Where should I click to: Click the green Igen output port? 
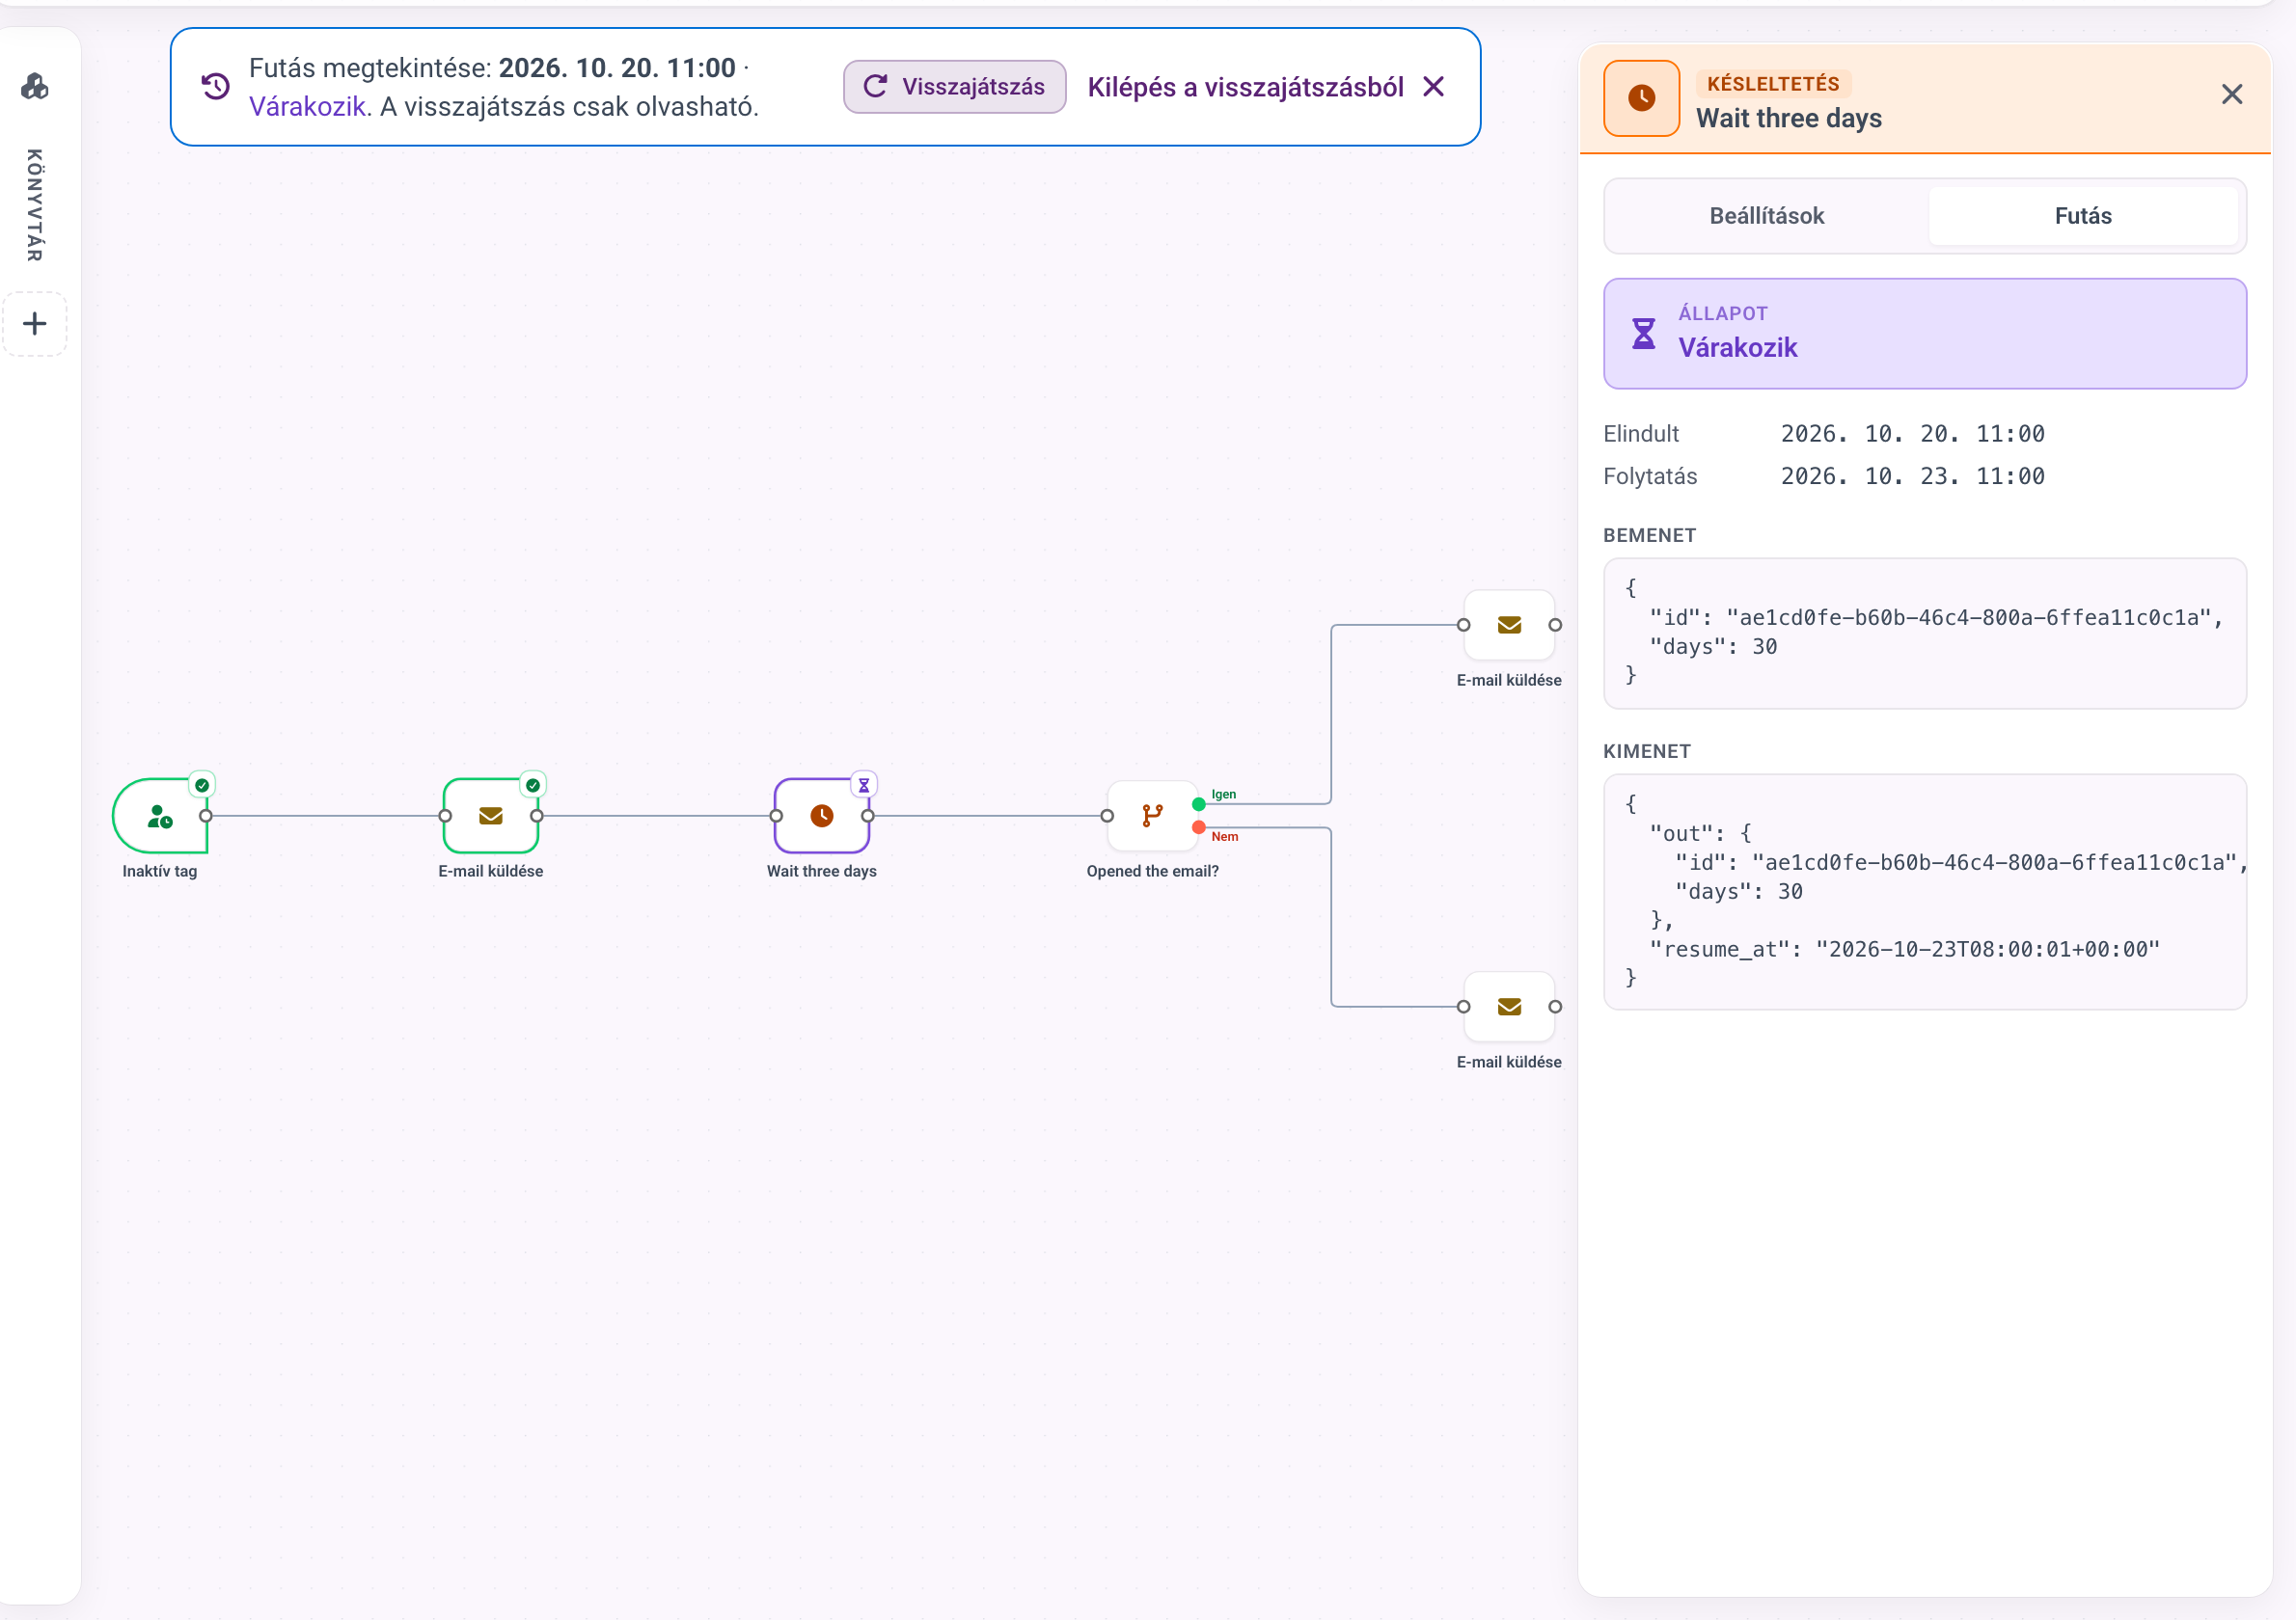pyautogui.click(x=1198, y=804)
